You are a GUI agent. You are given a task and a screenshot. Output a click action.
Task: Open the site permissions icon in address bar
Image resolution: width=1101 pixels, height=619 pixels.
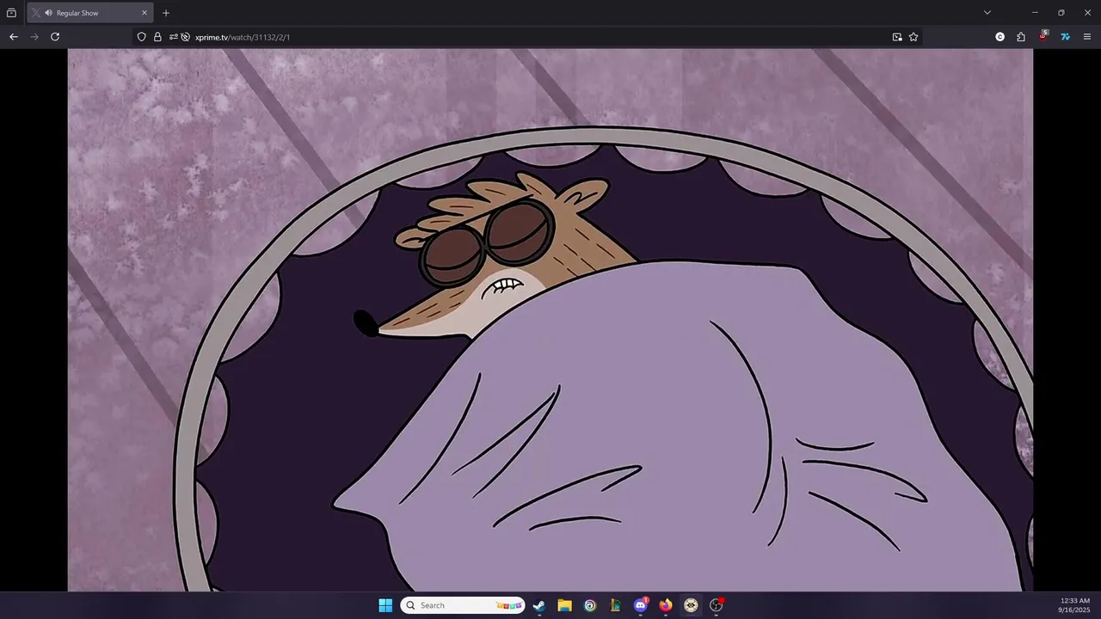pyautogui.click(x=173, y=37)
